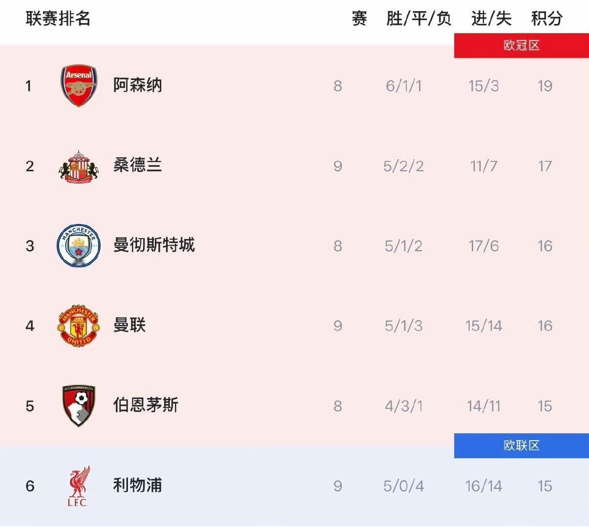Open the 伯恩茅斯 team page
The height and width of the screenshot is (527, 589).
[x=146, y=405]
